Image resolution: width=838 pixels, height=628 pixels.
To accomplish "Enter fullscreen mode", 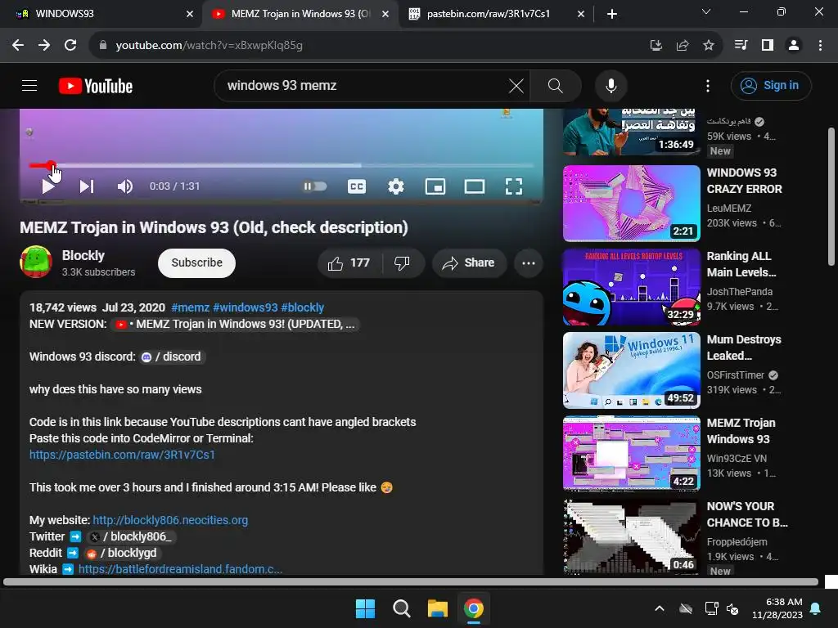I will pyautogui.click(x=514, y=186).
